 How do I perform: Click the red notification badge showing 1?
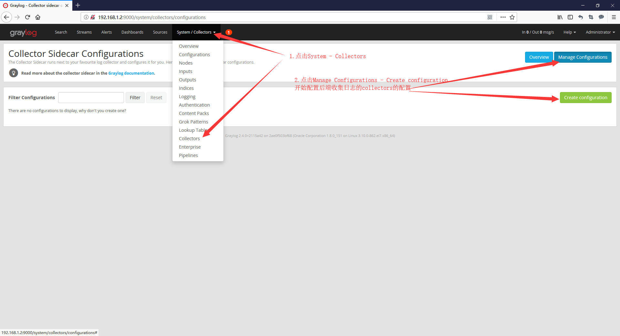(x=229, y=32)
